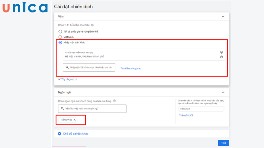Collapse the Vị trí section

pyautogui.click(x=223, y=16)
